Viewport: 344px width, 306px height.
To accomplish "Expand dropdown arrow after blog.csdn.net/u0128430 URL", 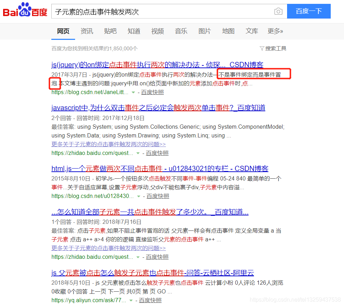I will pyautogui.click(x=139, y=196).
